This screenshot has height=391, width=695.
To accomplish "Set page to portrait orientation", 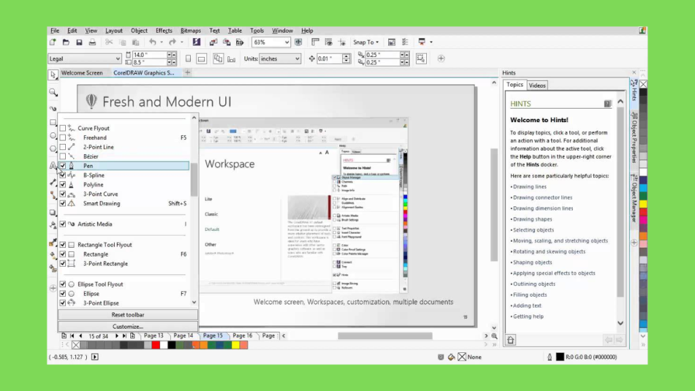I will coord(188,58).
